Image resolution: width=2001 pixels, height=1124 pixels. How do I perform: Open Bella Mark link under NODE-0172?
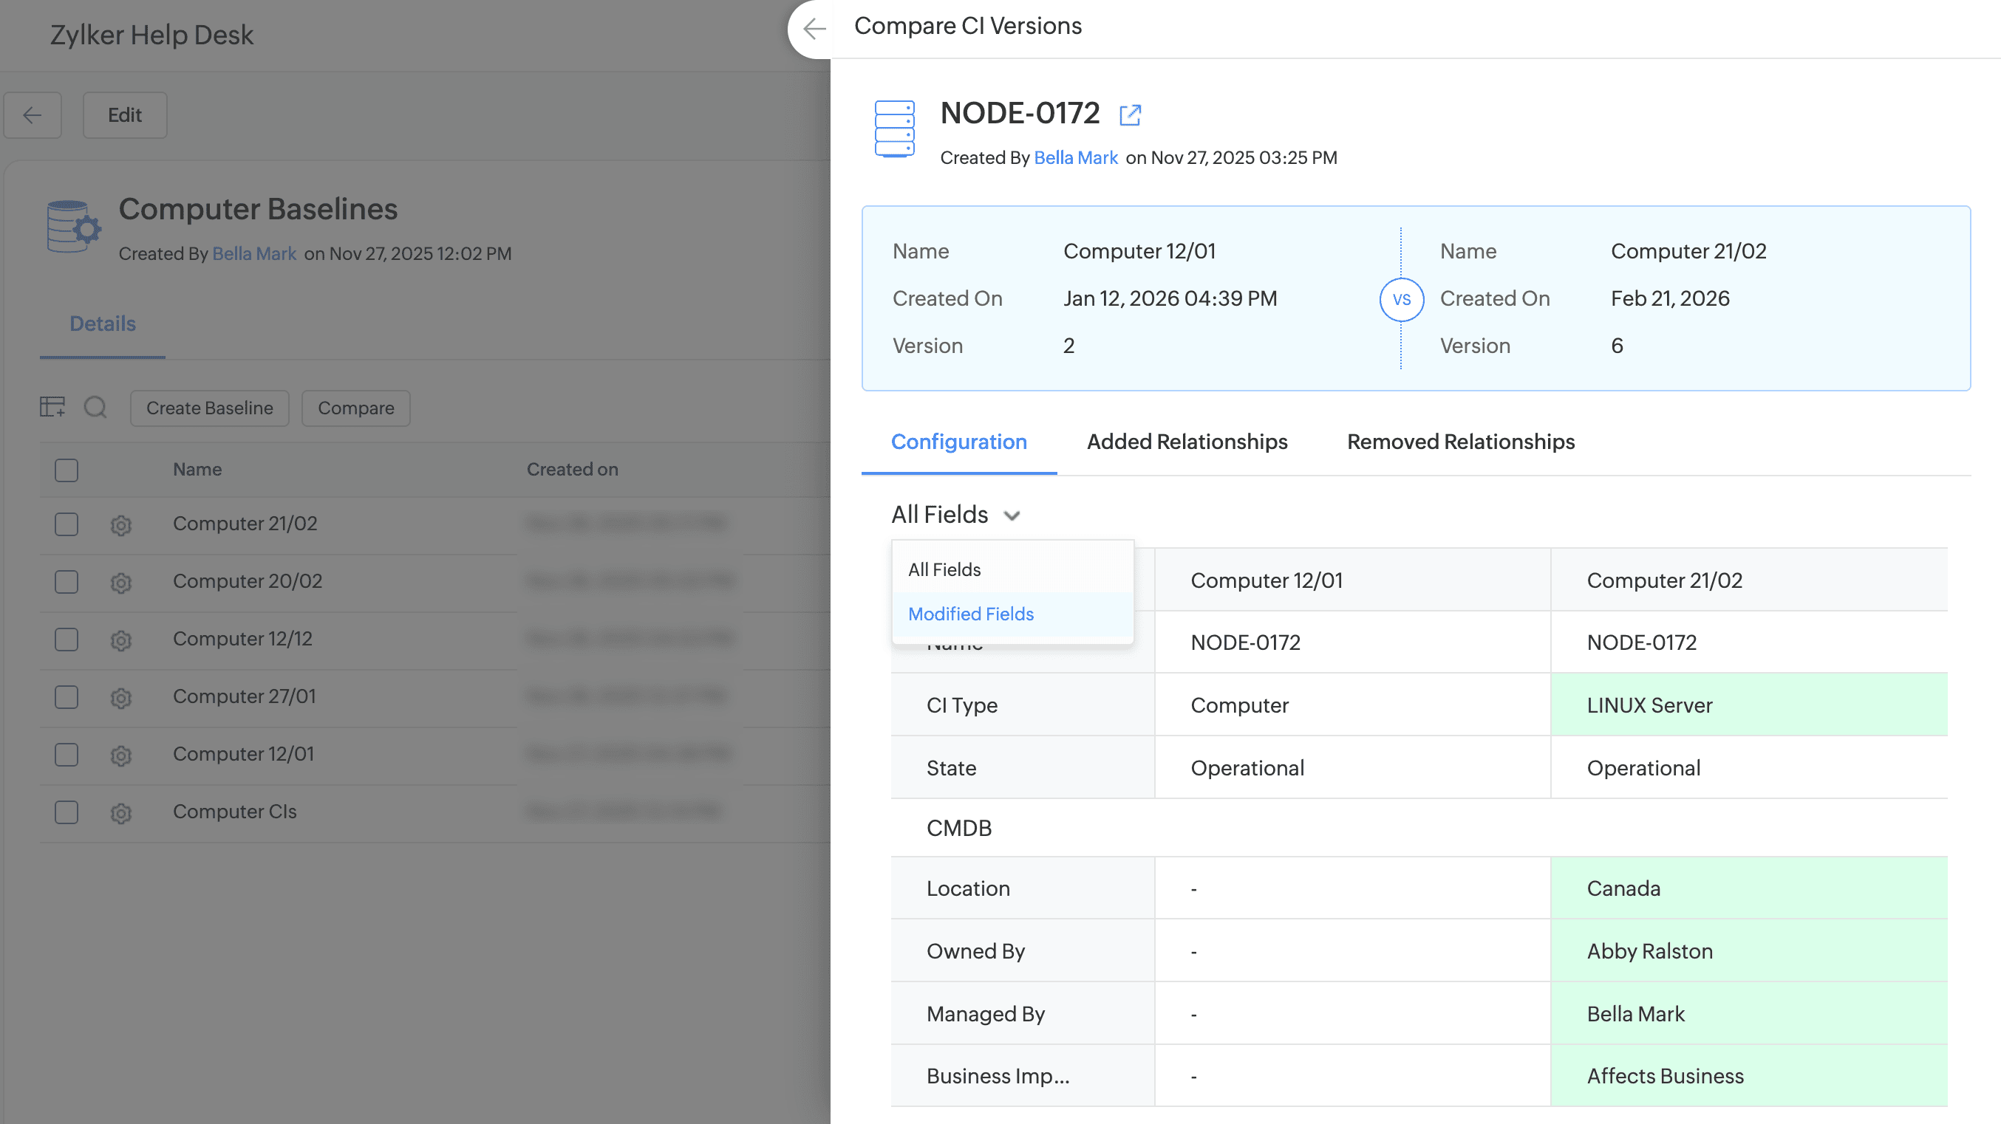click(x=1075, y=157)
